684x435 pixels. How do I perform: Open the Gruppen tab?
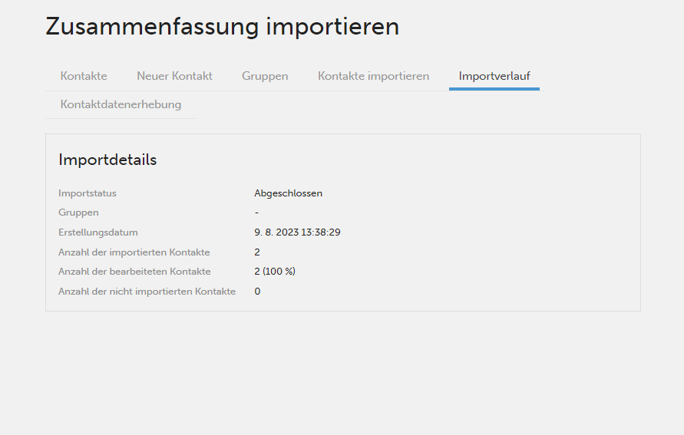tap(265, 76)
